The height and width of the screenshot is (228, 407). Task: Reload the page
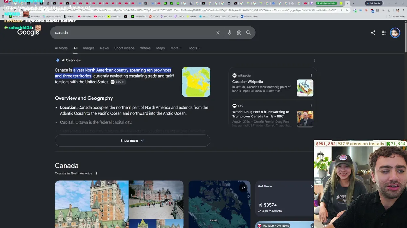(x=15, y=10)
